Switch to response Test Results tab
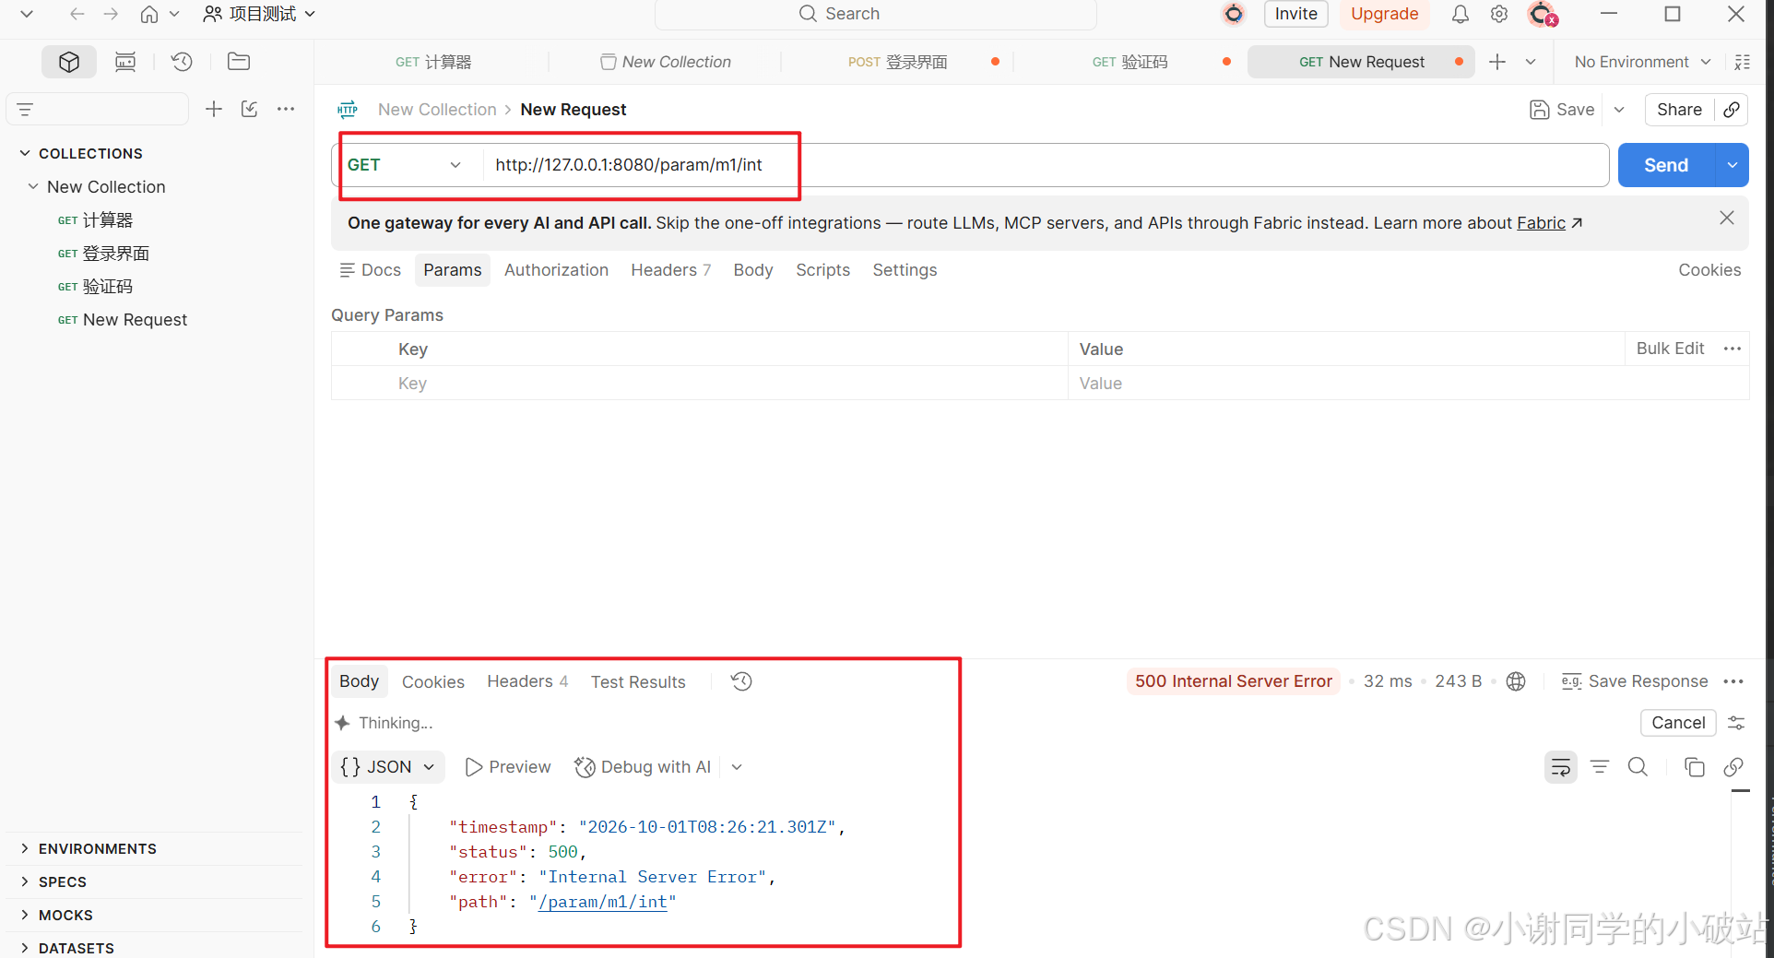Screen dimensions: 1774x958 coord(638,682)
